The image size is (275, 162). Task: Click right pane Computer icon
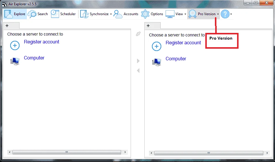[157, 62]
